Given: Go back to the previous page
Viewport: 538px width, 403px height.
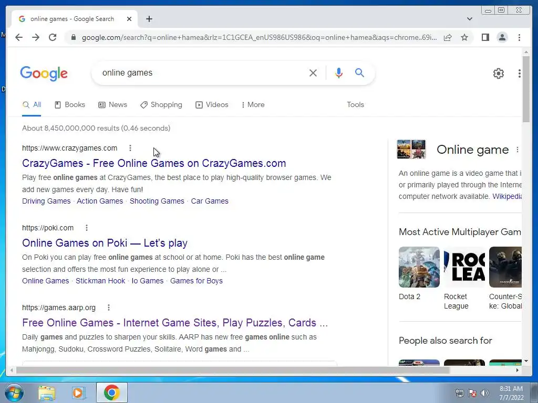Looking at the screenshot, I should [x=19, y=37].
